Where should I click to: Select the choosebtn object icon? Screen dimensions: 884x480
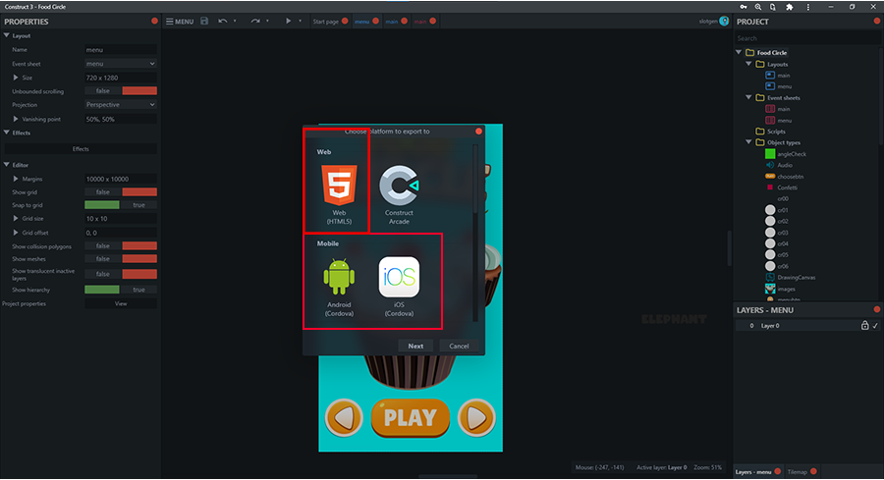click(770, 177)
